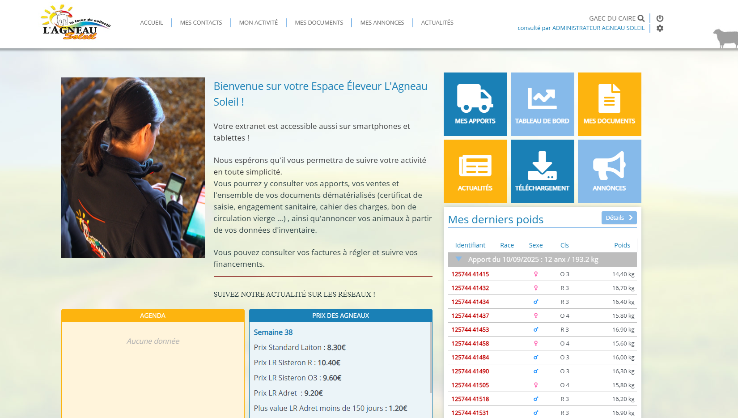Open the Tableau de Bord chart tile
This screenshot has width=738, height=418.
(x=542, y=104)
